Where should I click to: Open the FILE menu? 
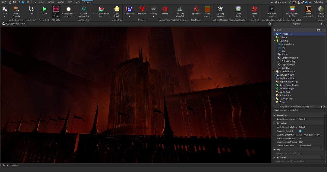[4, 2]
